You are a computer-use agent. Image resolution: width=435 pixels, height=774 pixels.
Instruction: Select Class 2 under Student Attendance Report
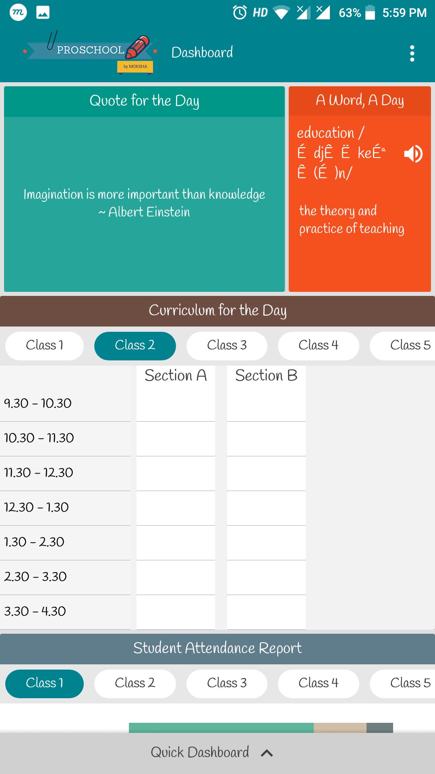[135, 683]
